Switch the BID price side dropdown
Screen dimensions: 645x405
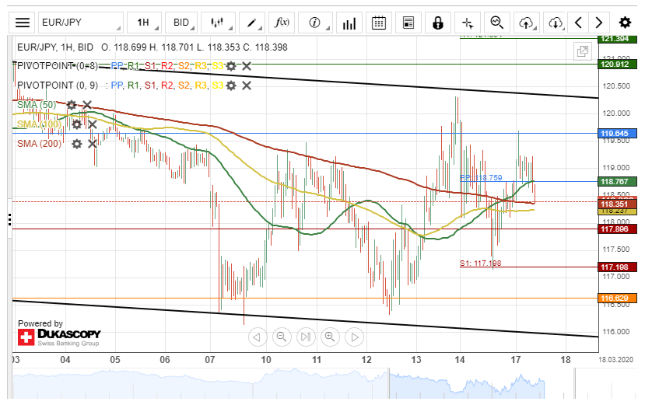point(181,23)
